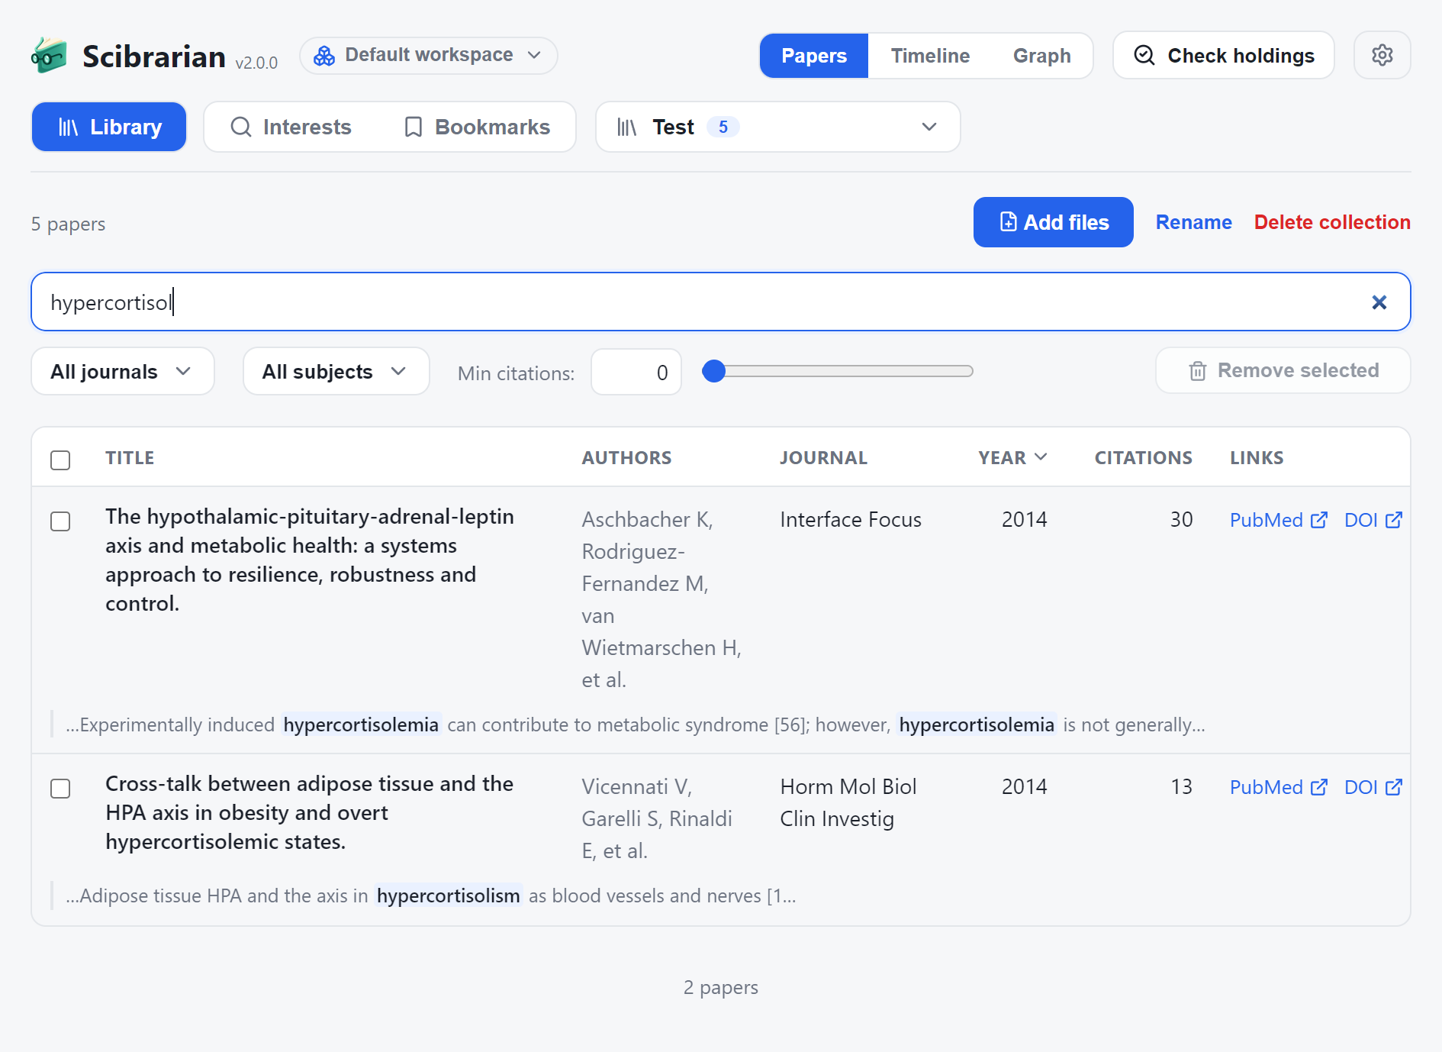Open settings via the gear icon

1382,55
